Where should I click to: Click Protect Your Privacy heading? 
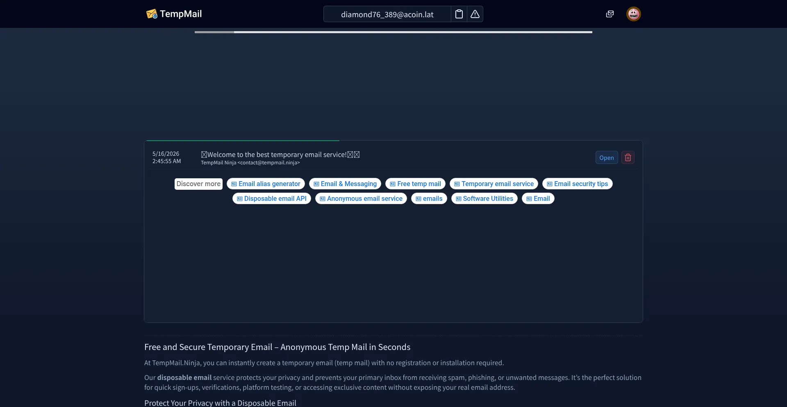pos(220,403)
